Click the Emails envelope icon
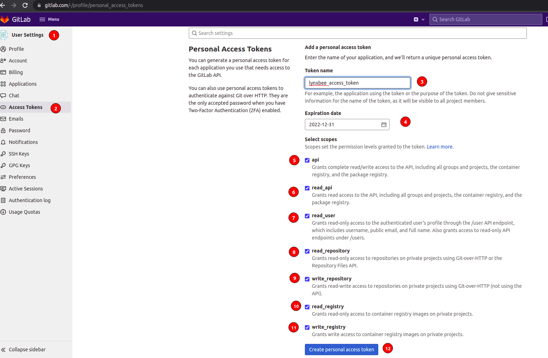The image size is (548, 358). coord(3,119)
